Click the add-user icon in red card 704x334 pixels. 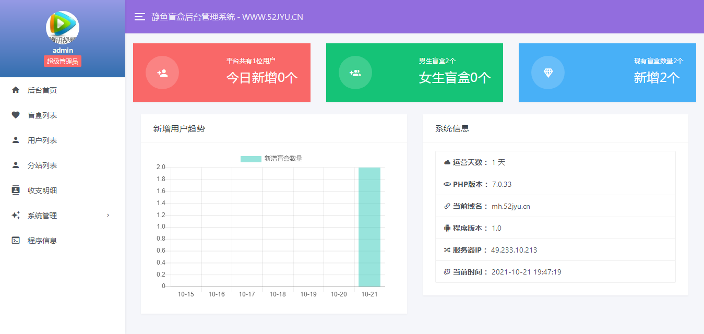pos(162,73)
